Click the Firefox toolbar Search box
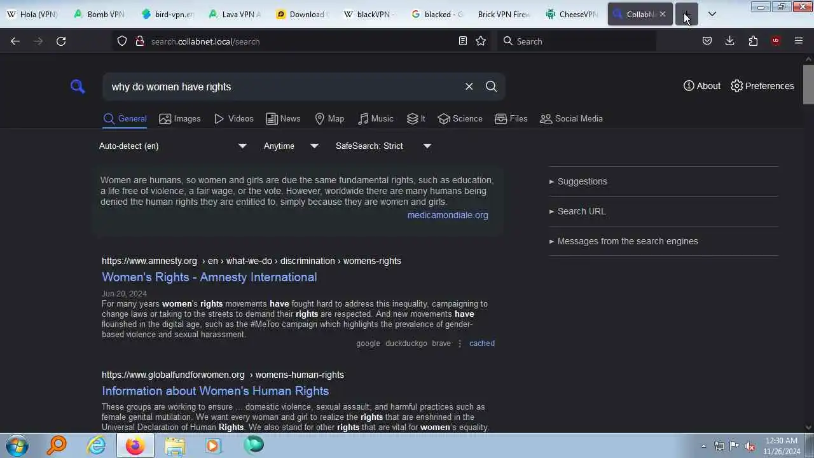 point(576,41)
